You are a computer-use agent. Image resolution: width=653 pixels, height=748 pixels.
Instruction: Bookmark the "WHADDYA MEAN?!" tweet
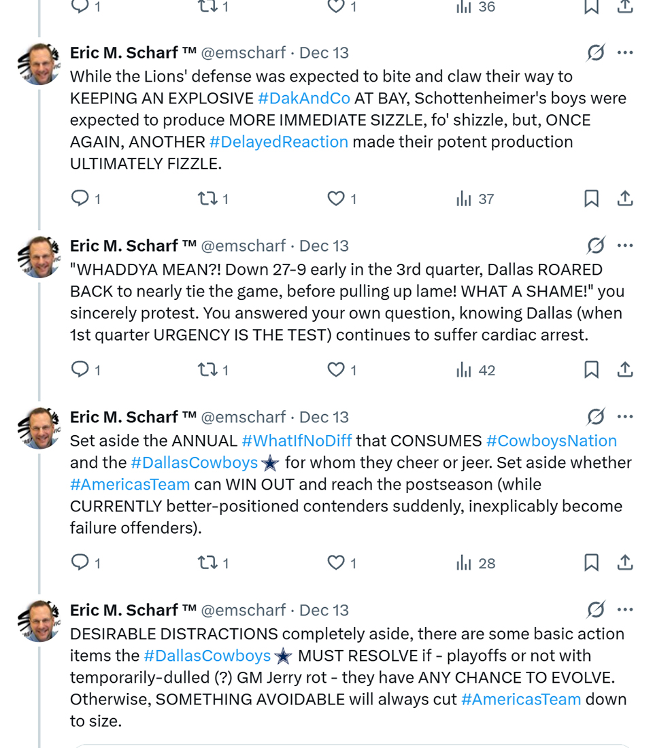(591, 370)
